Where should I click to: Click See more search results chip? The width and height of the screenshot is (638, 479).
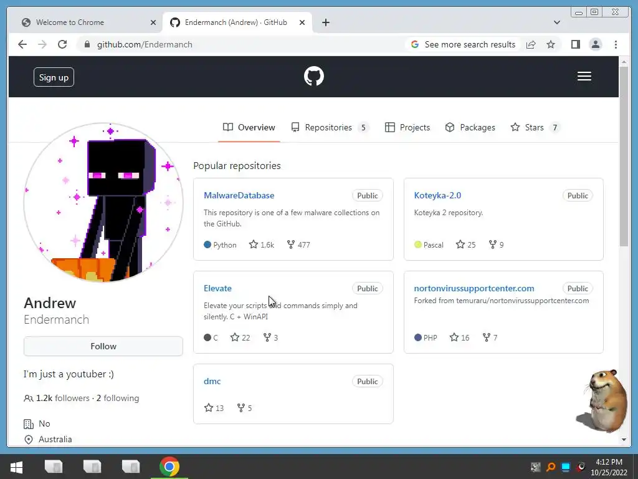pos(463,44)
